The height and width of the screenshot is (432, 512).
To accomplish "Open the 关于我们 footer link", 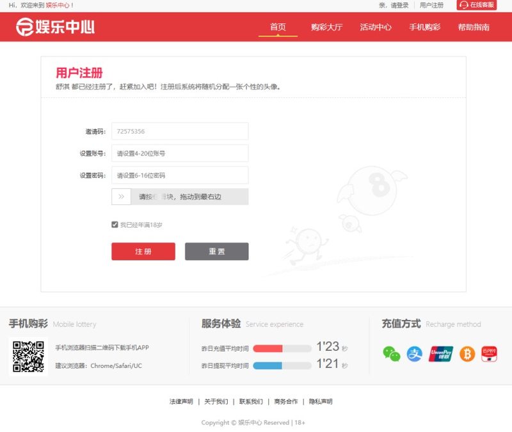I will [216, 401].
